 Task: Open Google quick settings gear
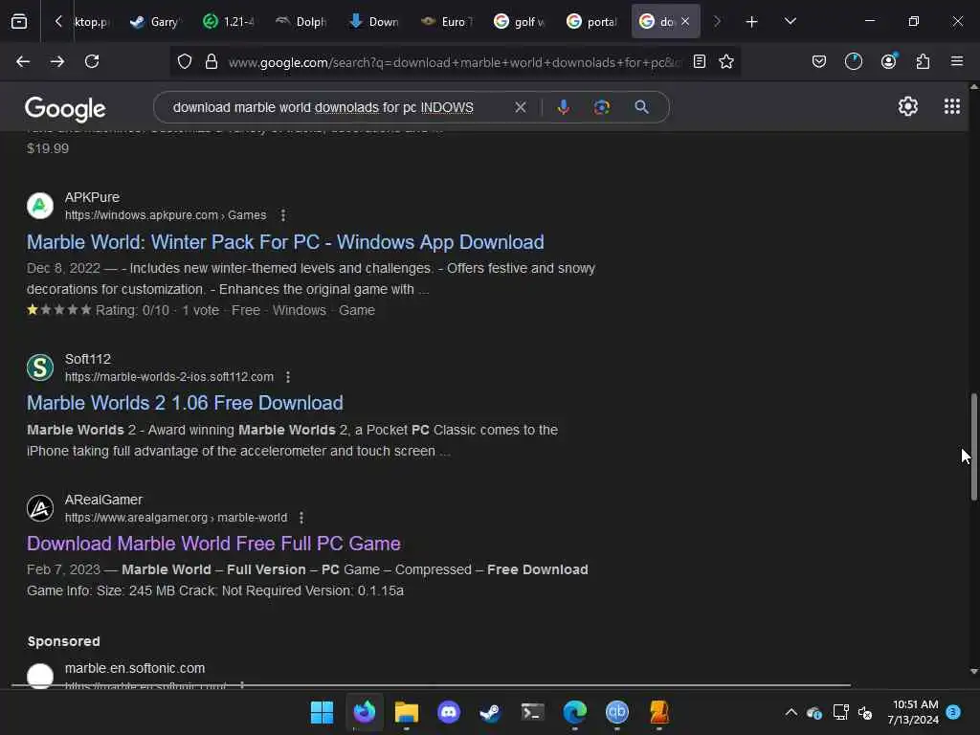click(907, 106)
